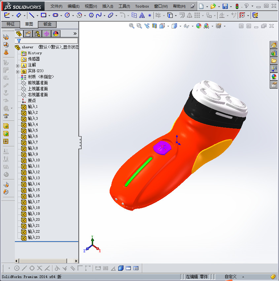Image resolution: width=279 pixels, height=281 pixels.
Task: Toggle the grid snap button in bottom toolbar
Action: 106,268
